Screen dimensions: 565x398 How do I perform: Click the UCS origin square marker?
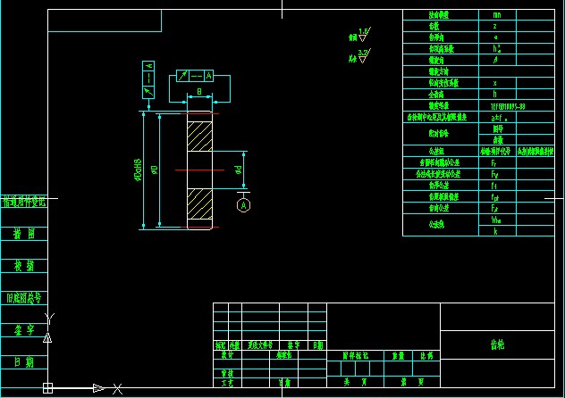pyautogui.click(x=47, y=388)
